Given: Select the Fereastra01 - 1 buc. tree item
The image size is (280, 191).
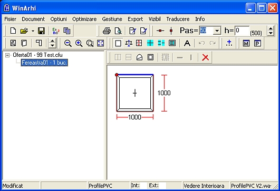Looking at the screenshot, I should click(x=44, y=63).
